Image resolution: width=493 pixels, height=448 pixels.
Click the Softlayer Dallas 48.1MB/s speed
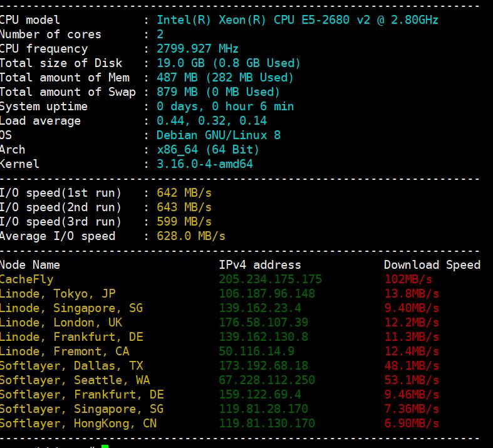pos(412,366)
